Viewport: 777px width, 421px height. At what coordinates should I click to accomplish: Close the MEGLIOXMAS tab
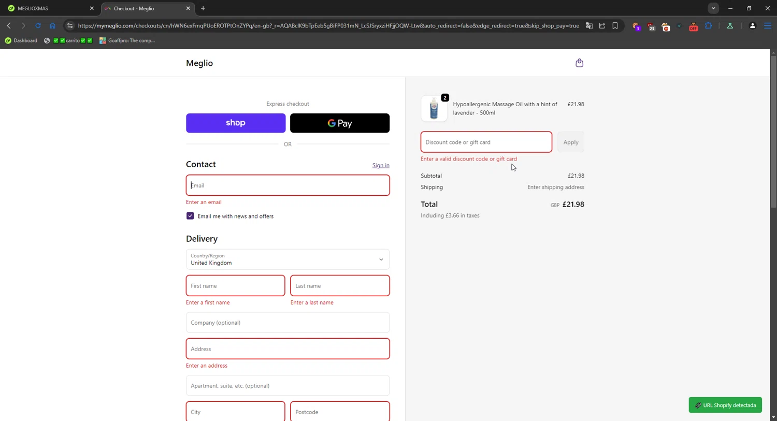click(x=92, y=8)
